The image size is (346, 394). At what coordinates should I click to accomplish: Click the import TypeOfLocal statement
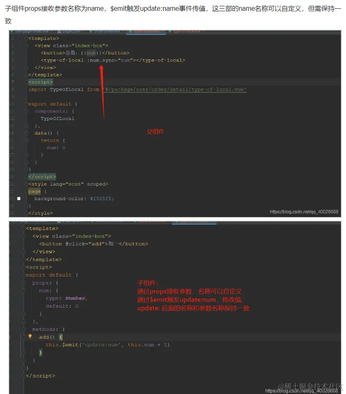click(138, 89)
